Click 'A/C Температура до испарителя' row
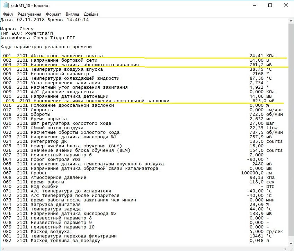This screenshot has height=251, width=294. (137, 191)
